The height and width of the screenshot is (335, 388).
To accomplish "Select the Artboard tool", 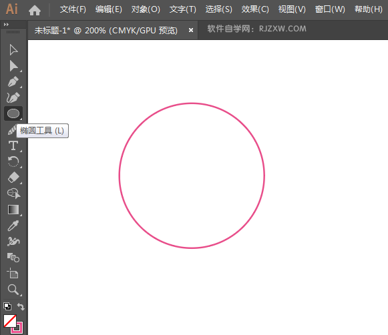I will coord(13,273).
